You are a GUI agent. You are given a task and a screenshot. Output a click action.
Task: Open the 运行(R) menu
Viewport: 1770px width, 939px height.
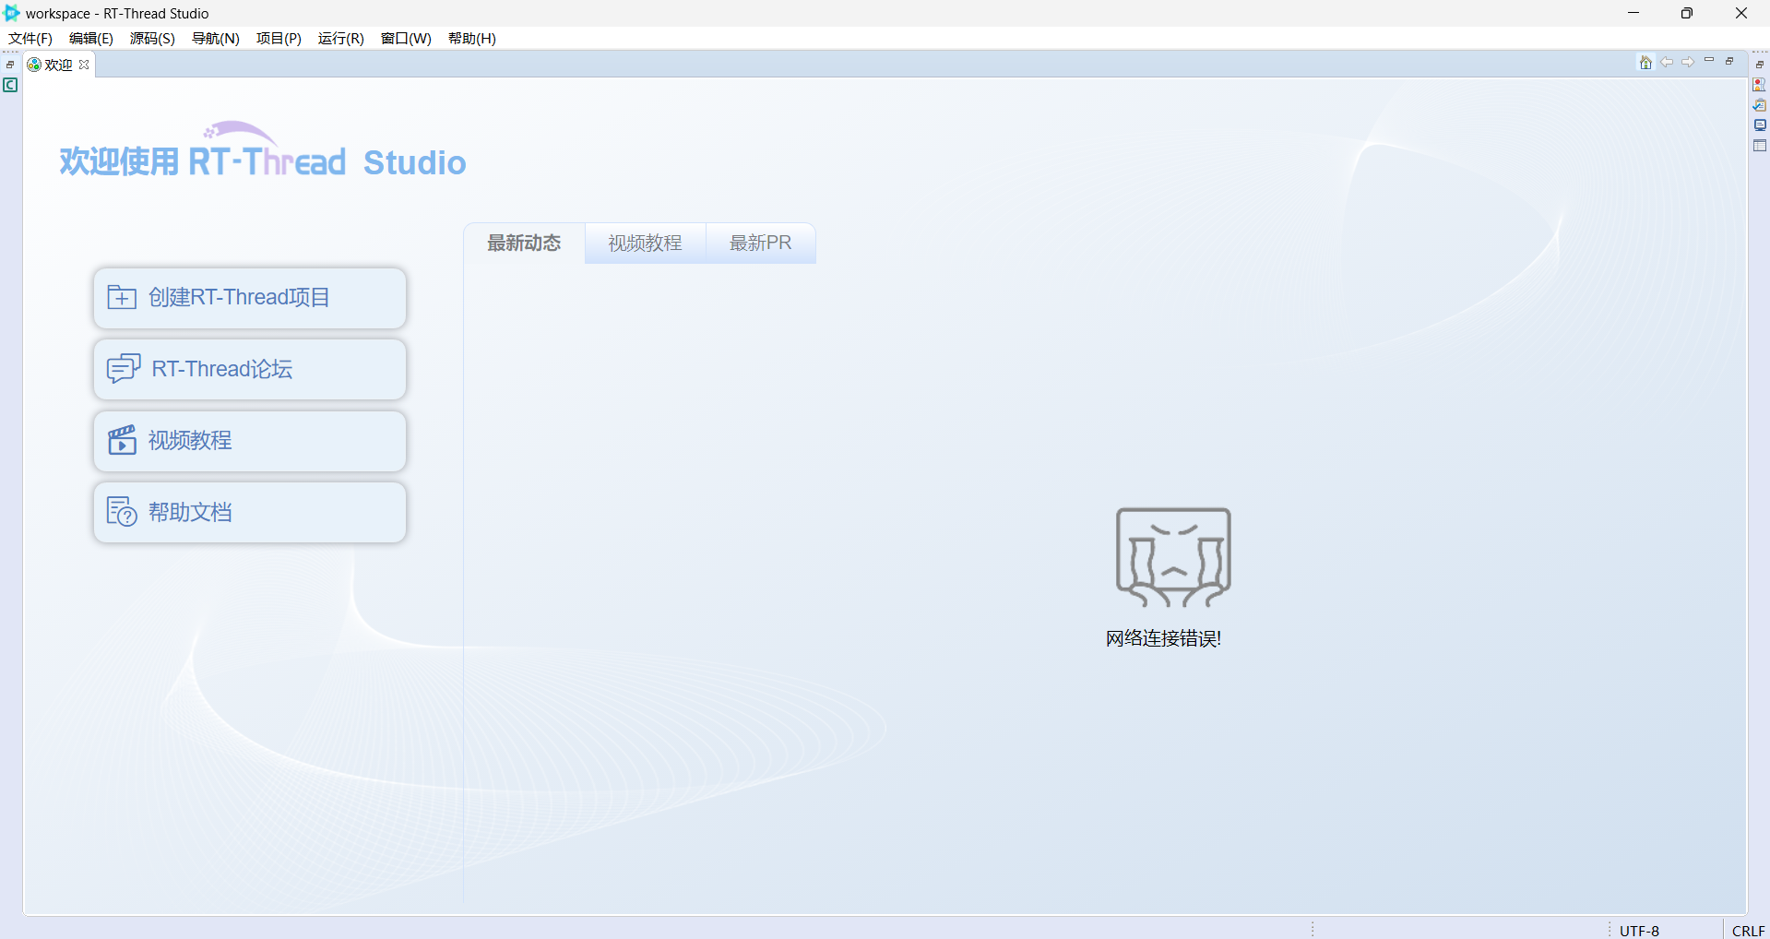[x=341, y=38]
